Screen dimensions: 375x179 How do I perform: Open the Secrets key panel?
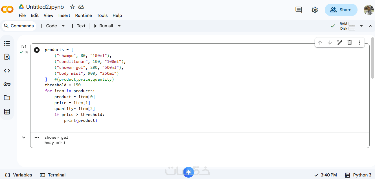pos(7,84)
